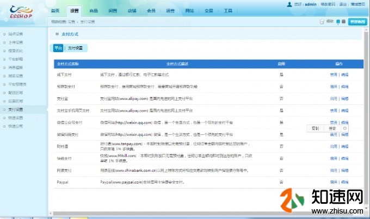Click the small circle icon in the floating copy/search popup
Image resolution: width=370 pixels, height=219 pixels.
click(344, 128)
